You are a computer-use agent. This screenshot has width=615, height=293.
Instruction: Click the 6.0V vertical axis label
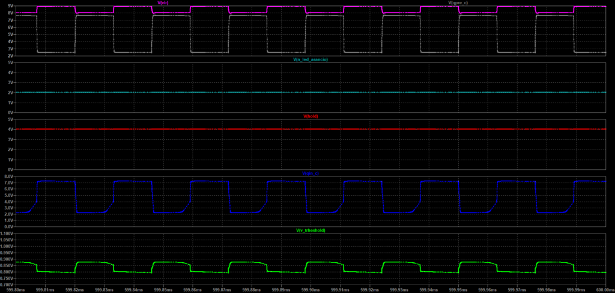click(x=9, y=189)
